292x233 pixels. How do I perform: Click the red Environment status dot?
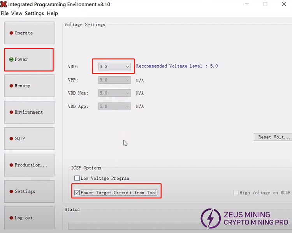point(11,112)
